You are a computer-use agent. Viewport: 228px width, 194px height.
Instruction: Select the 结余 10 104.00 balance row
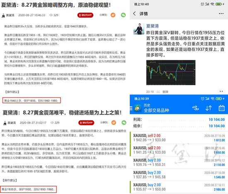tap(179, 126)
